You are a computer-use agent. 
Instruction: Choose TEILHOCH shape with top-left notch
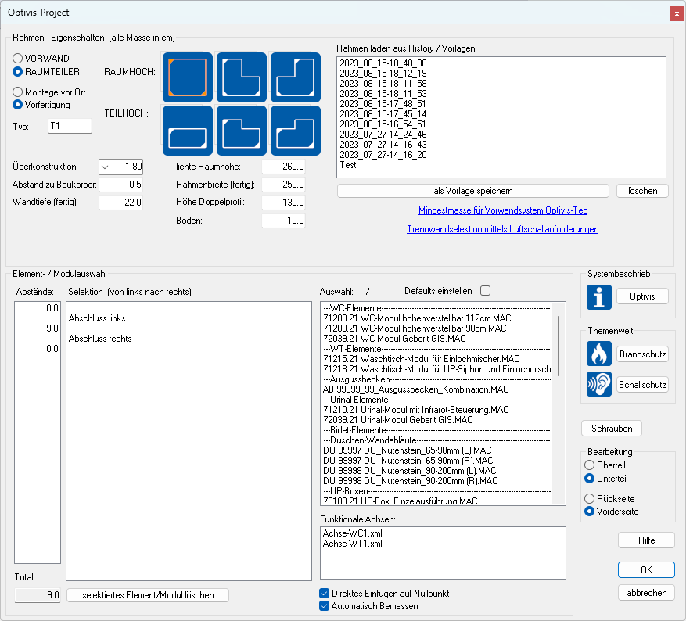[x=296, y=131]
